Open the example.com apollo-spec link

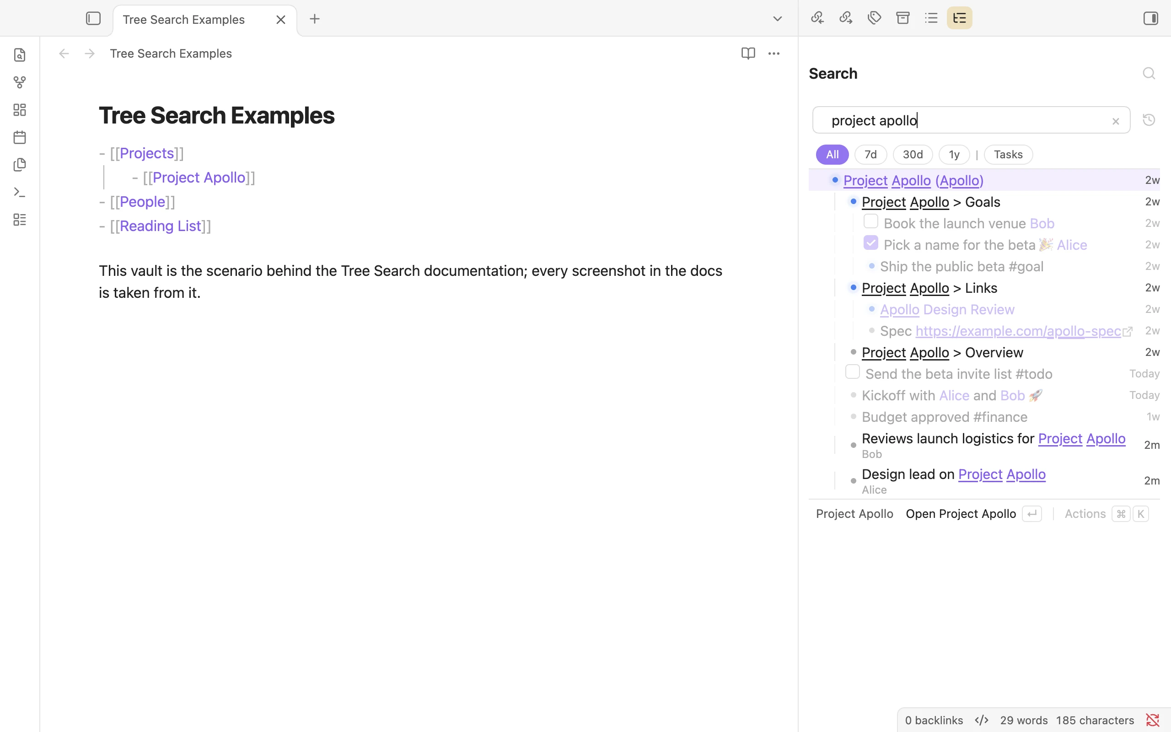click(x=1018, y=331)
